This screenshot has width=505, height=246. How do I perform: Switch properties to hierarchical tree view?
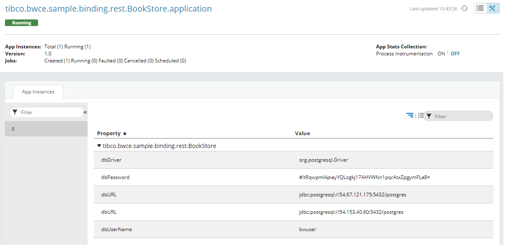(x=410, y=115)
